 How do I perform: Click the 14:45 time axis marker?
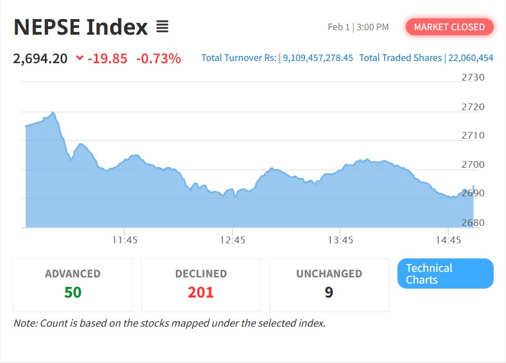448,240
